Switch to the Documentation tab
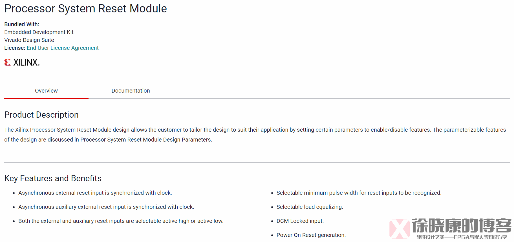Image resolution: width=514 pixels, height=242 pixels. (131, 91)
